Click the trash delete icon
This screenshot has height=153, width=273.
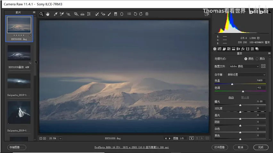(147, 14)
